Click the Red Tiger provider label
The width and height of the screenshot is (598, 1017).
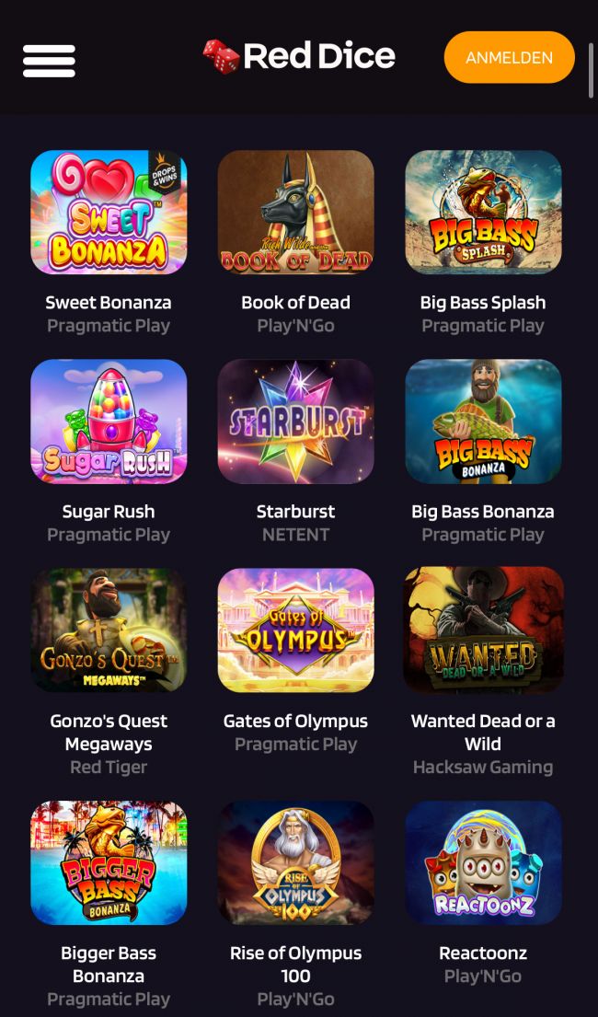click(x=109, y=768)
